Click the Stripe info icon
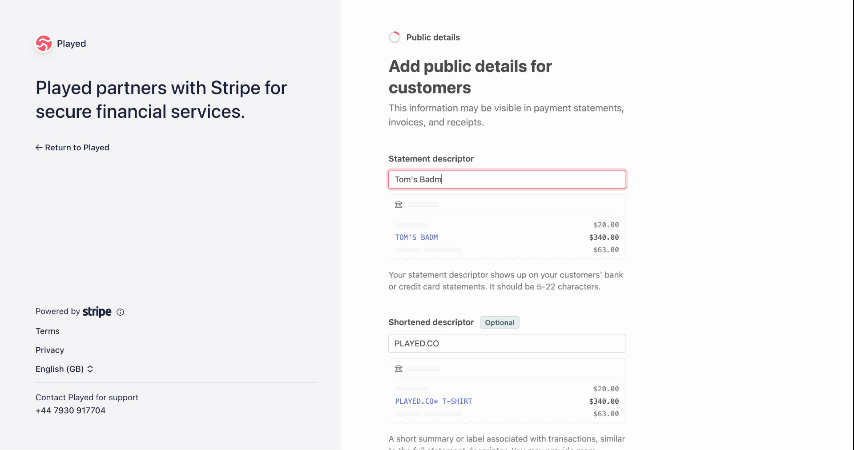 [x=120, y=312]
